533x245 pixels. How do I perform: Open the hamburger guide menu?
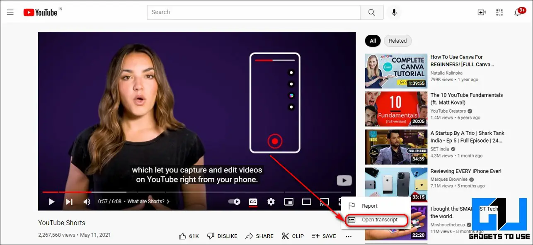[10, 12]
